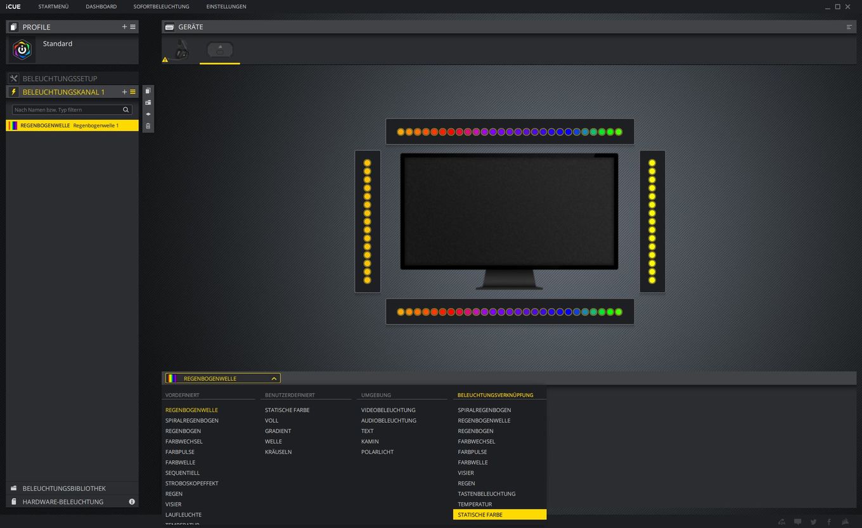Open the support headset icon in footer
This screenshot has width=862, height=528.
click(x=782, y=522)
